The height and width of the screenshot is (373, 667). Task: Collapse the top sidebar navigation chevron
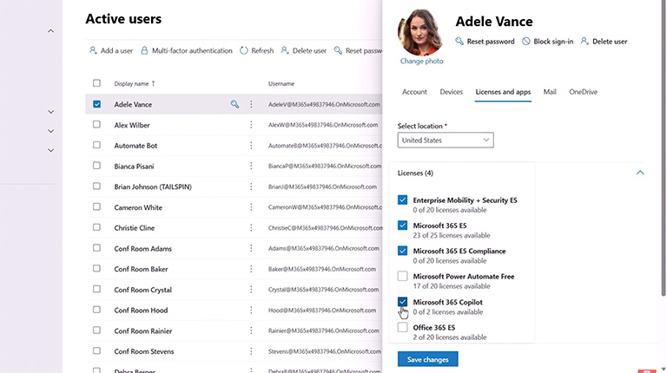click(x=50, y=31)
